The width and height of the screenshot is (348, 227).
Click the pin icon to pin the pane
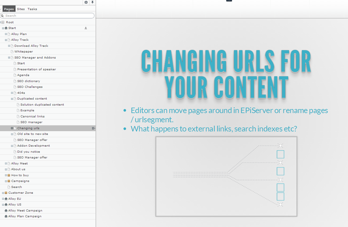(92, 2)
